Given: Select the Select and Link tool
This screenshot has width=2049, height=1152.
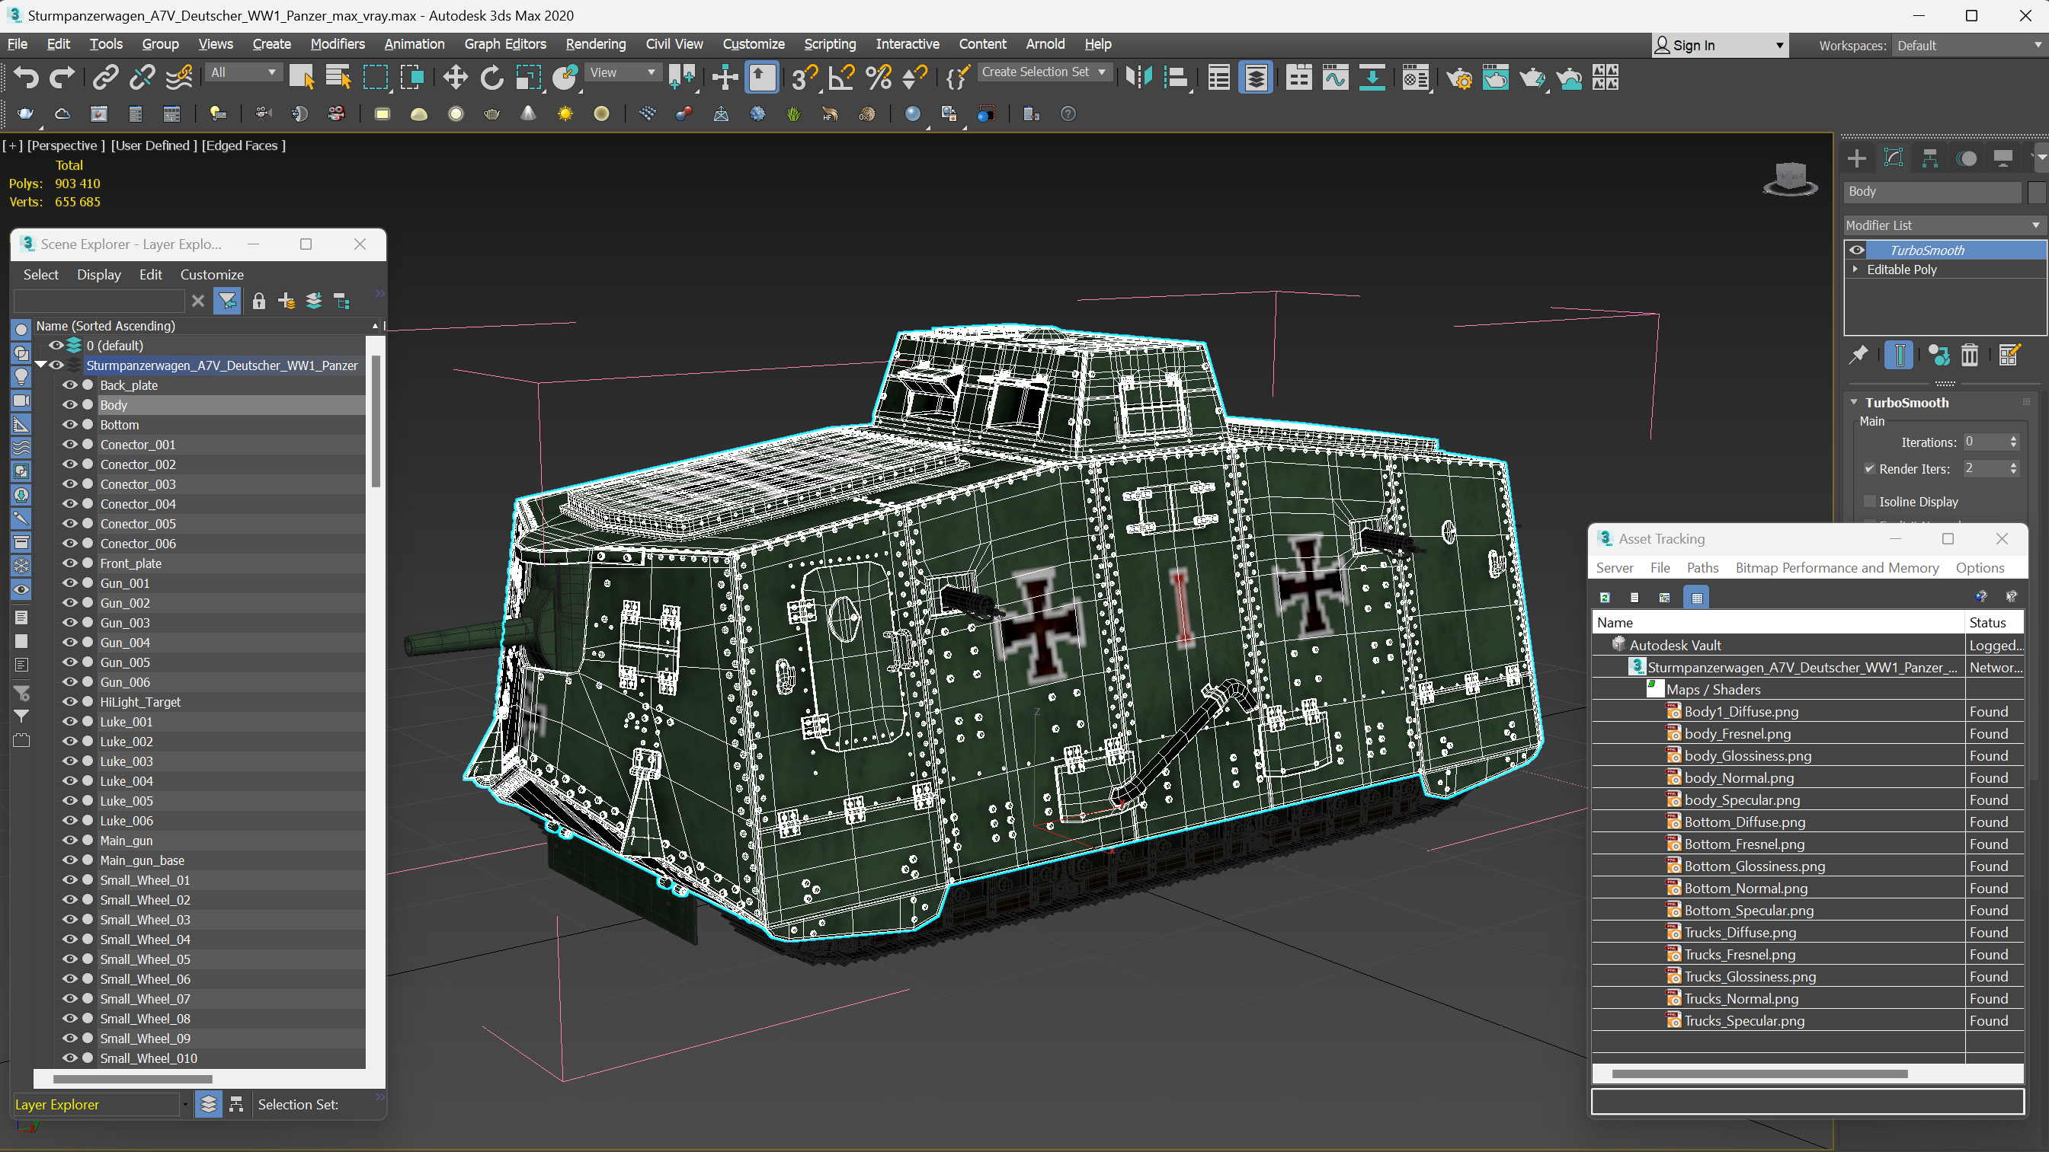Looking at the screenshot, I should pos(105,77).
